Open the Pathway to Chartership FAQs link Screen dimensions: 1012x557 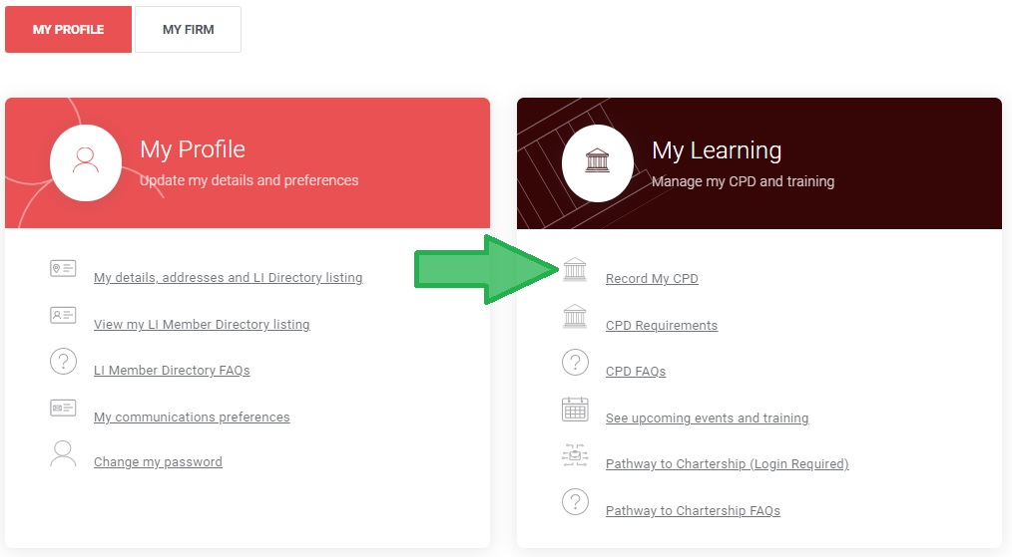pos(693,510)
